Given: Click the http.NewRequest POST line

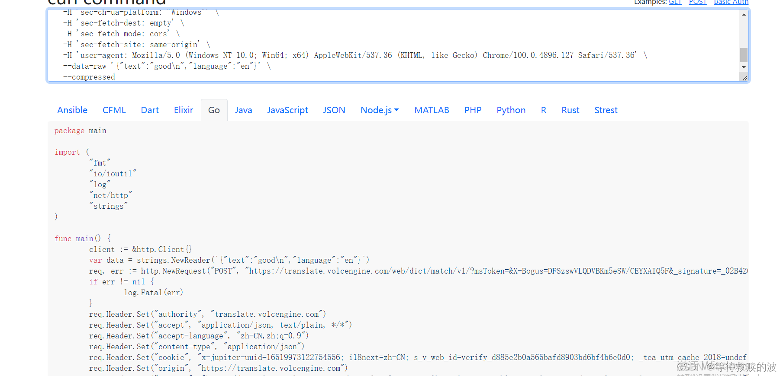Looking at the screenshot, I should coord(419,271).
